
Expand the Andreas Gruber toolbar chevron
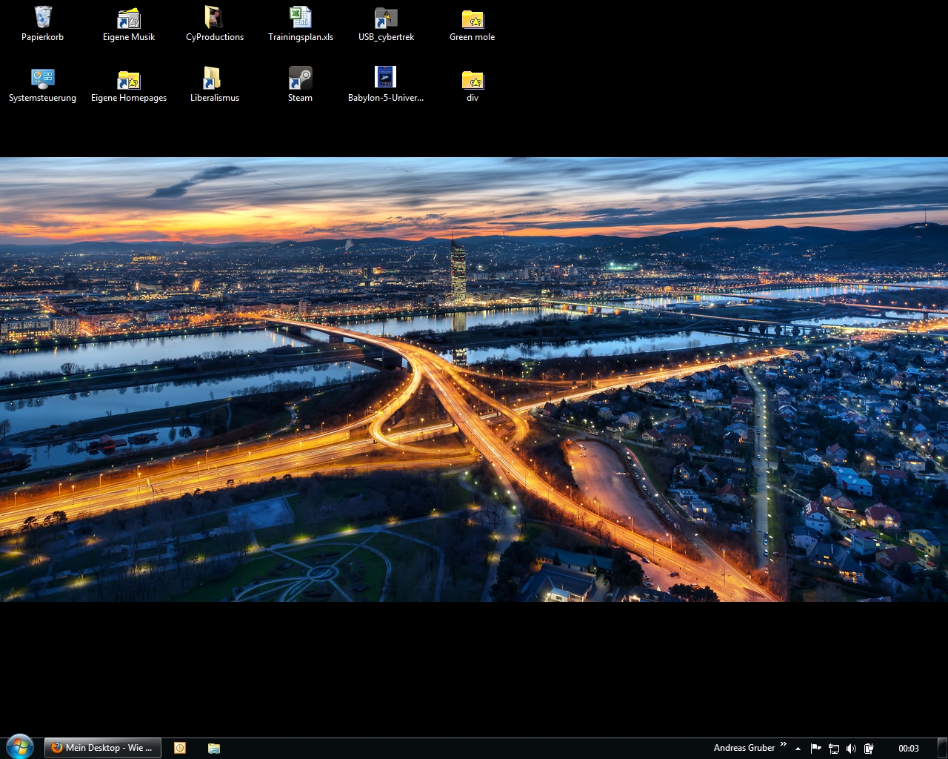point(783,744)
